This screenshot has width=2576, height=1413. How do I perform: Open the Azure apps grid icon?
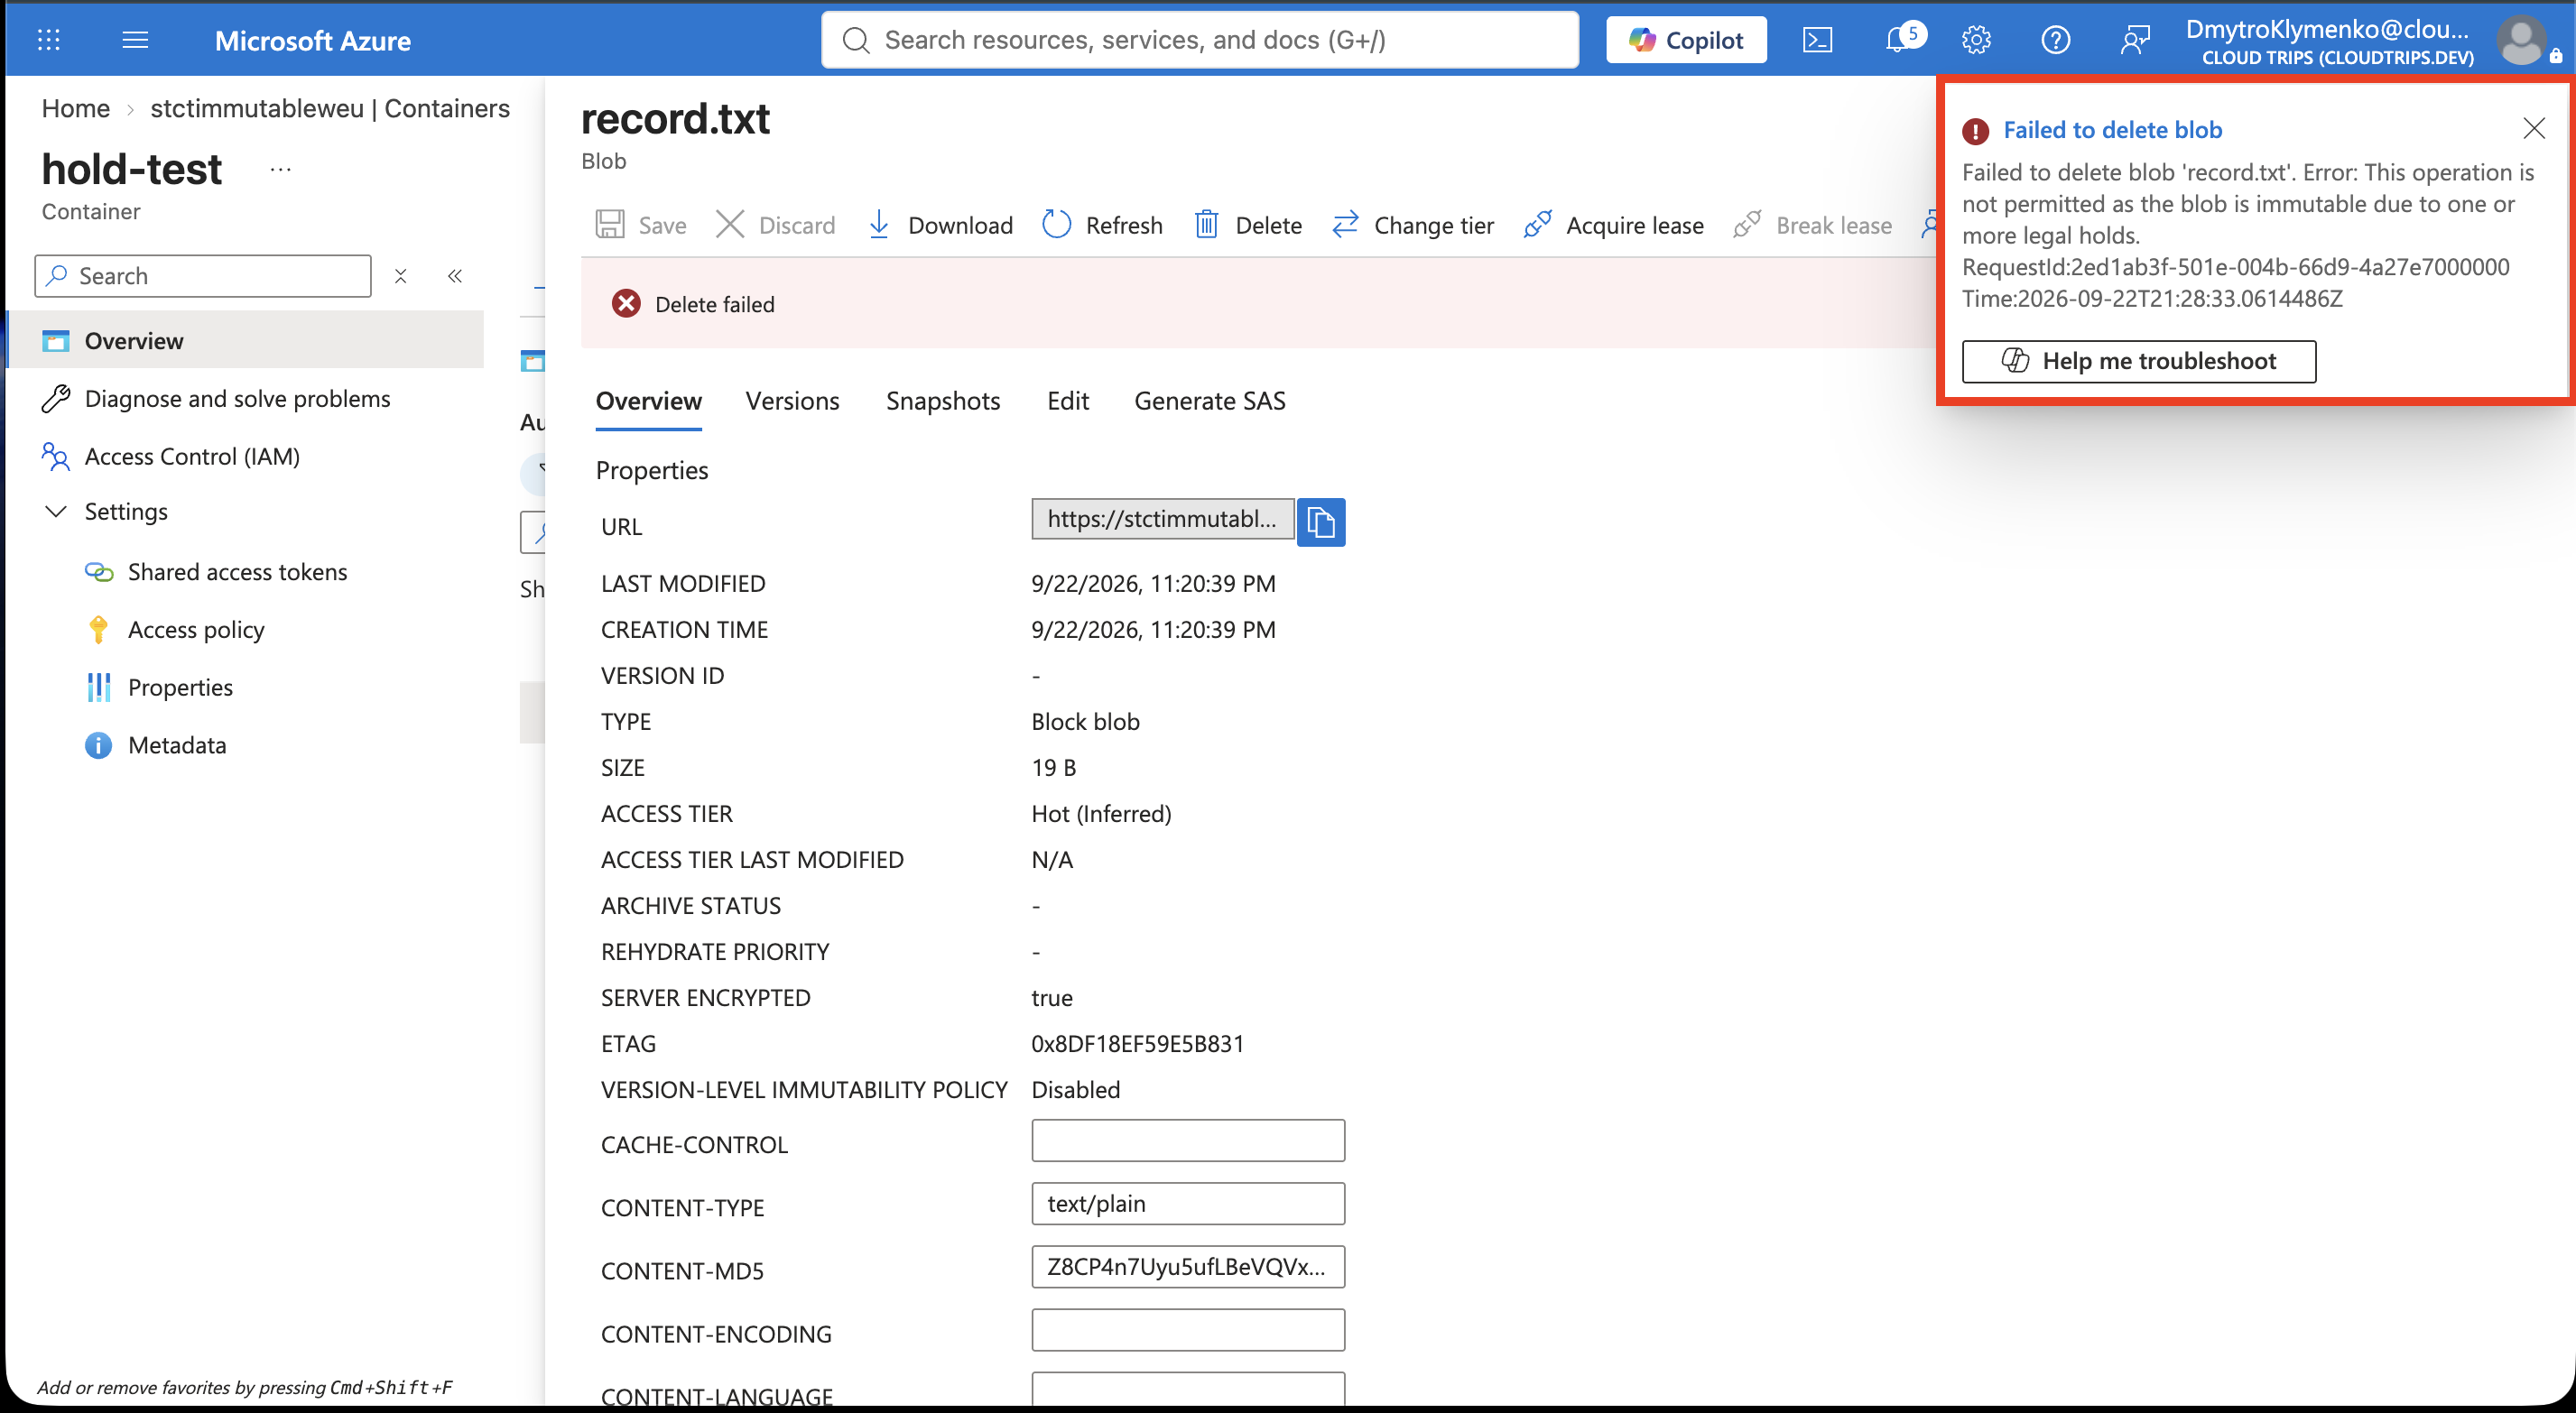48,40
